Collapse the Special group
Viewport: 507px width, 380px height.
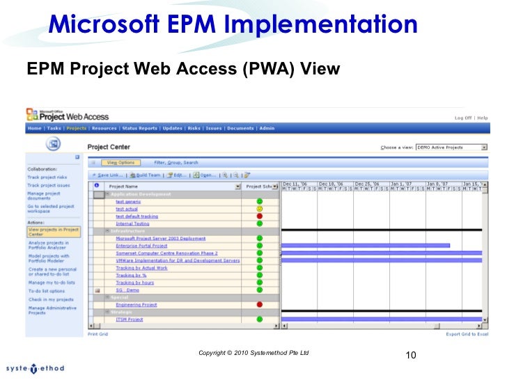[108, 297]
